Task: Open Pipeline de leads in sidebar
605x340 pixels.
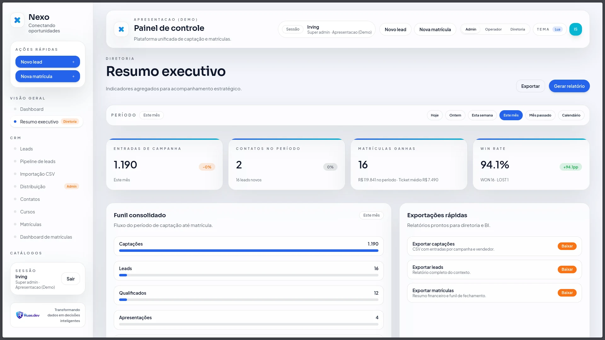Action: (x=37, y=161)
